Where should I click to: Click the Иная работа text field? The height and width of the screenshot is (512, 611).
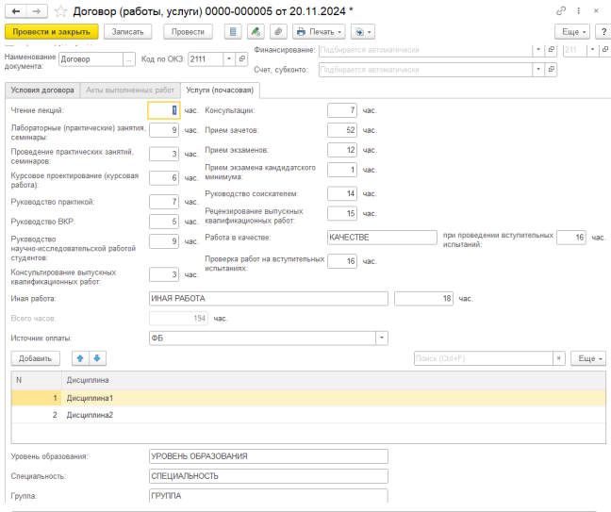[269, 299]
